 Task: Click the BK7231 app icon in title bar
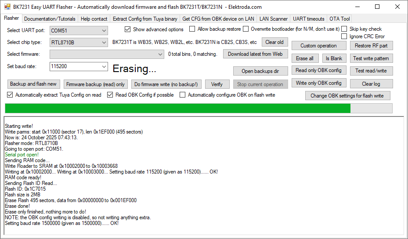[7, 7]
